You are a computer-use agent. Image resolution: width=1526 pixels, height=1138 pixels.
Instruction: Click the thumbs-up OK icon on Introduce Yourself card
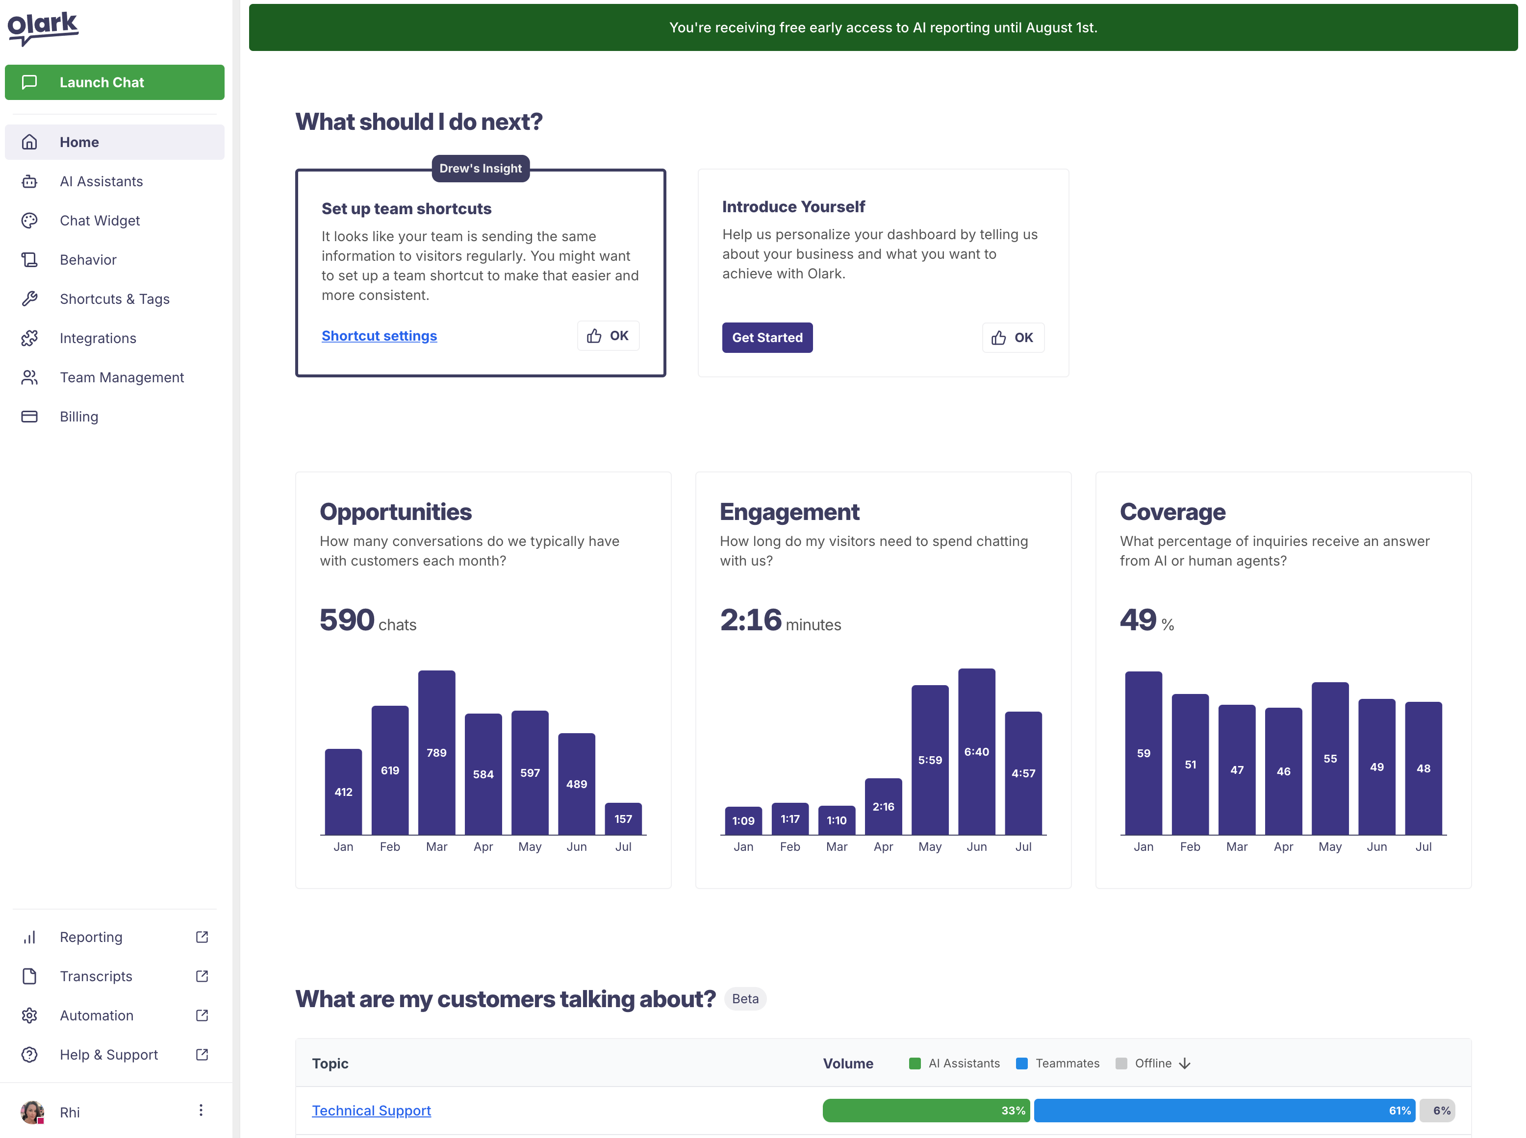point(997,338)
